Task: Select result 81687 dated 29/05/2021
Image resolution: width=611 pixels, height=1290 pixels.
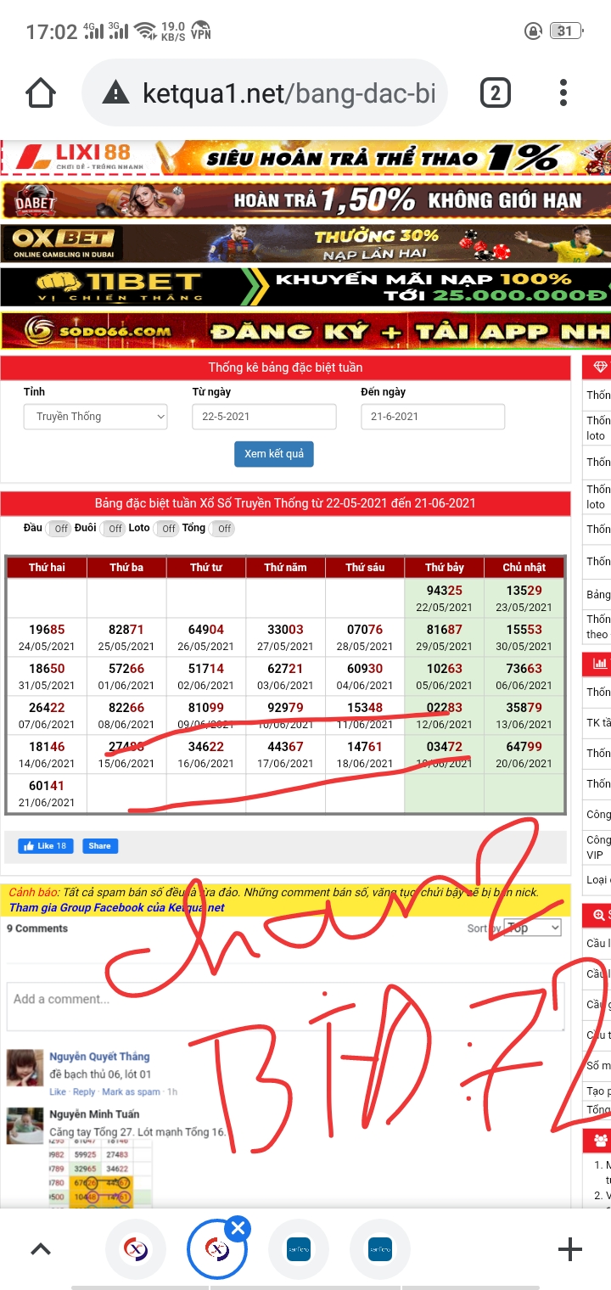Action: (445, 637)
